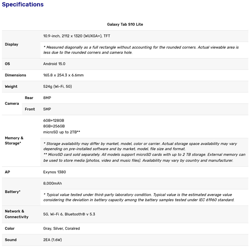Click the Display row label
This screenshot has width=251, height=247.
pyautogui.click(x=12, y=44)
